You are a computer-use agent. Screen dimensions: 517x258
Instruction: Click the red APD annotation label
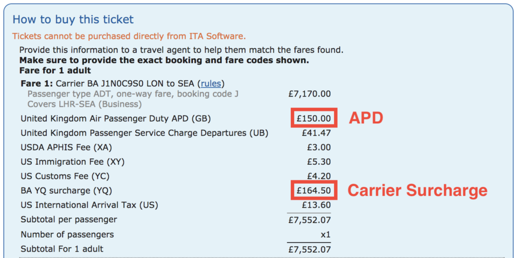[x=366, y=118]
